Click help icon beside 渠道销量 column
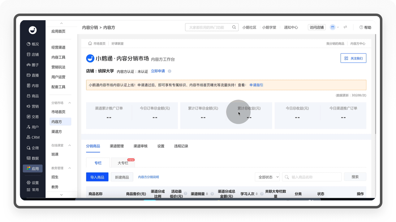396x222 pixels. tap(212, 194)
